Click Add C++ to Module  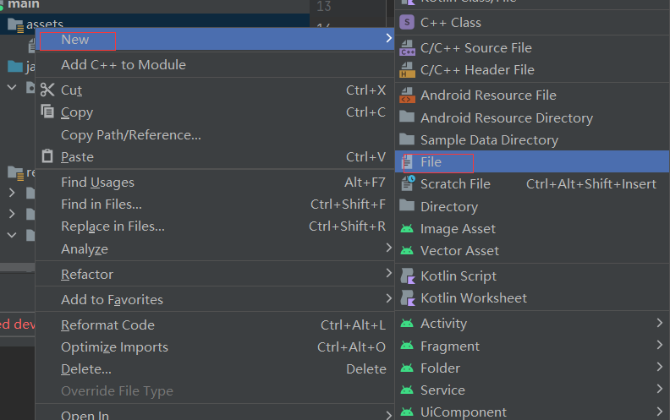pyautogui.click(x=124, y=64)
